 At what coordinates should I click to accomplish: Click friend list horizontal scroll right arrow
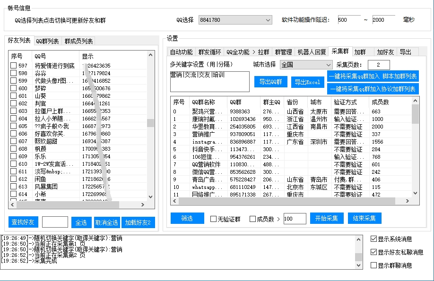point(143,204)
